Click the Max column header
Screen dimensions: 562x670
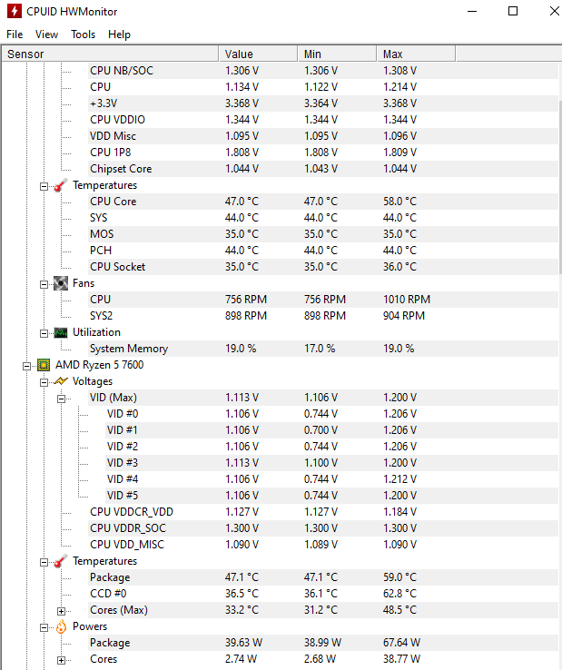pos(416,54)
